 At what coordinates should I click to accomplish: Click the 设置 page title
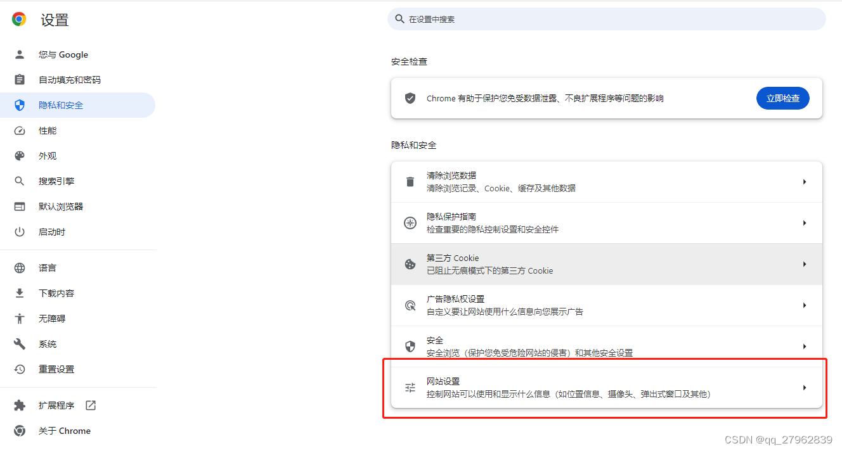point(55,20)
